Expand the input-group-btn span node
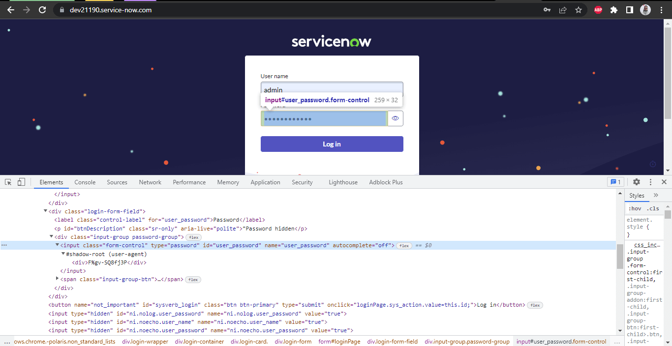Viewport: 672px width, 346px height. click(57, 279)
